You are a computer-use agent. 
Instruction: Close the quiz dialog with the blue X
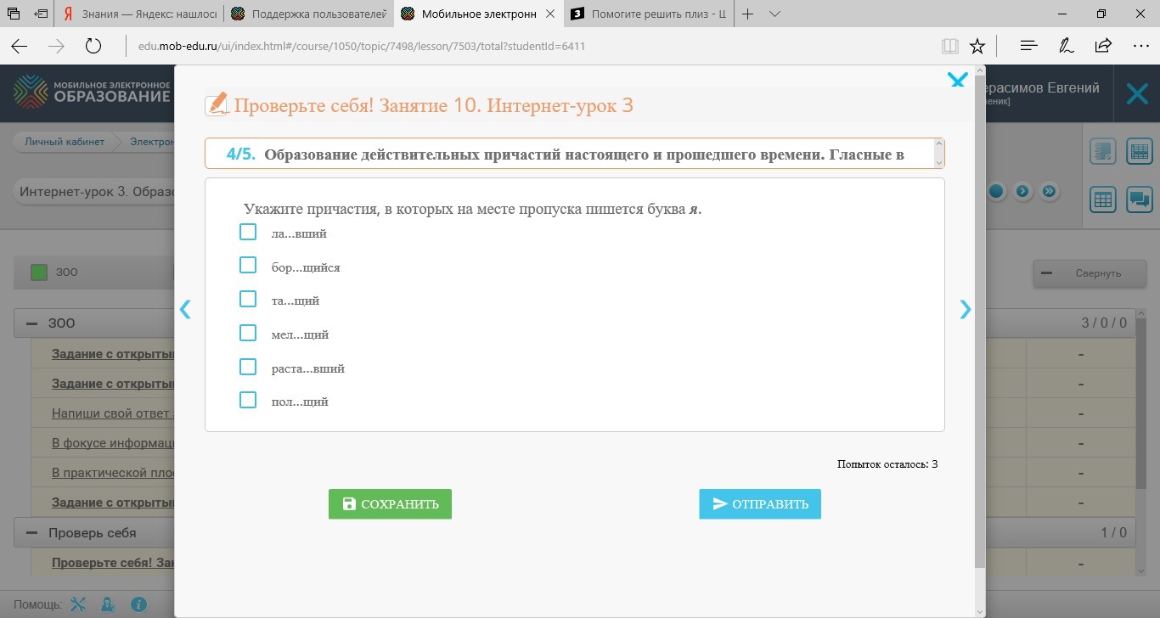(x=957, y=80)
